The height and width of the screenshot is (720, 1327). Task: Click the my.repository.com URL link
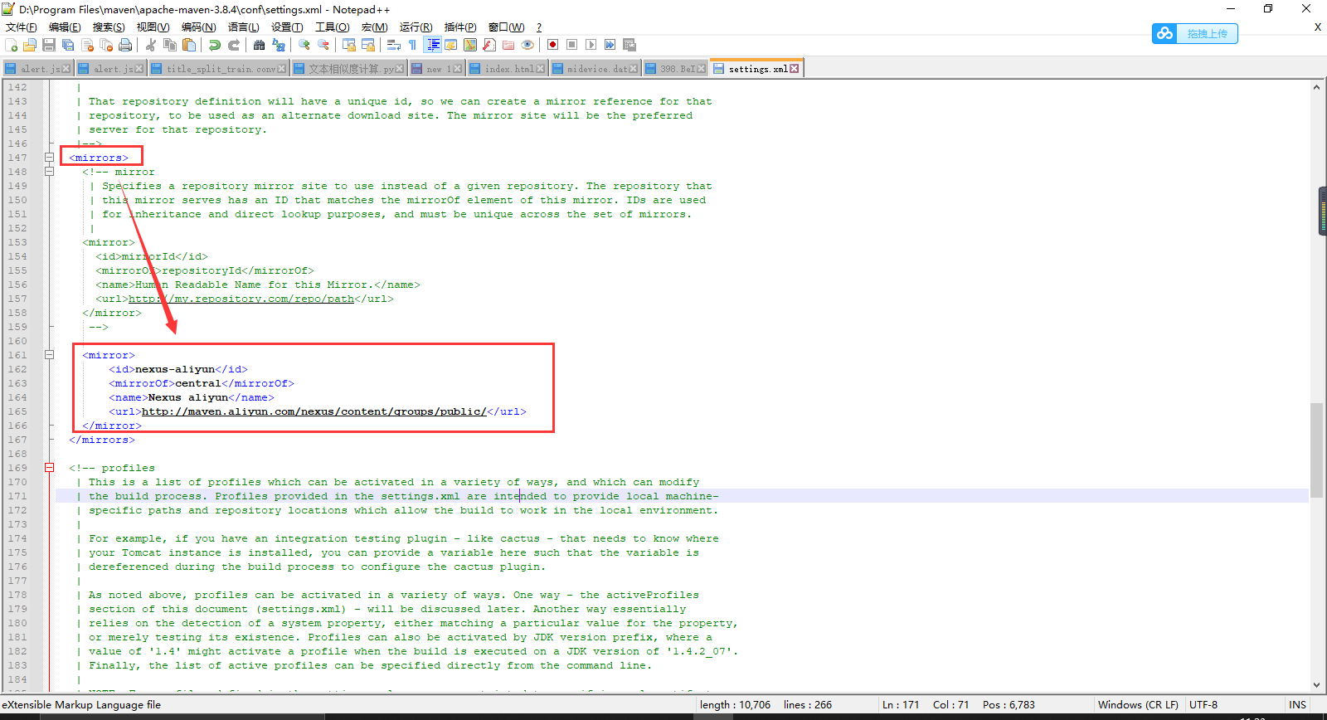coord(241,299)
